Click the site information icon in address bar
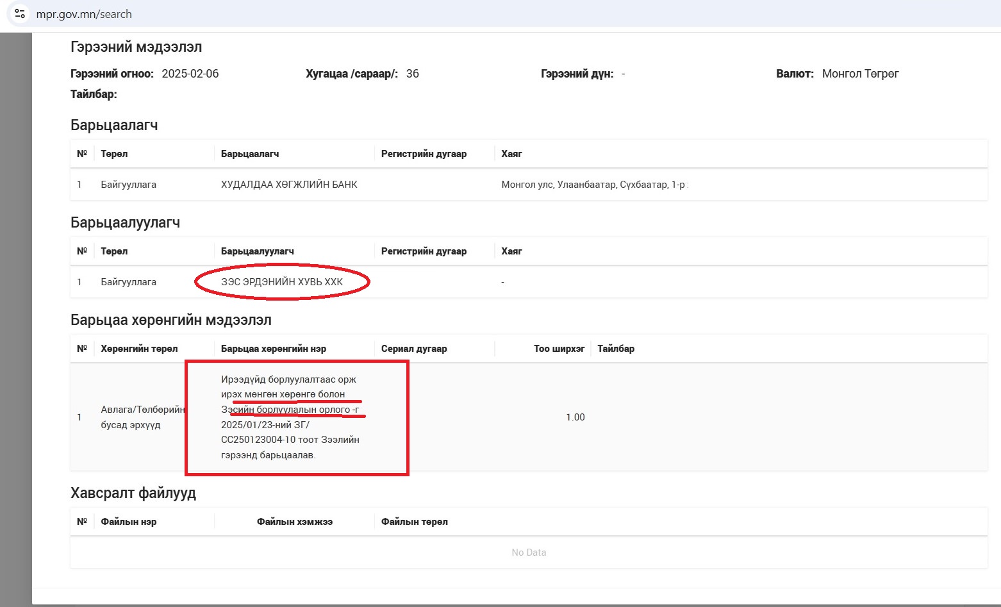Viewport: 1001px width, 607px height. click(20, 13)
